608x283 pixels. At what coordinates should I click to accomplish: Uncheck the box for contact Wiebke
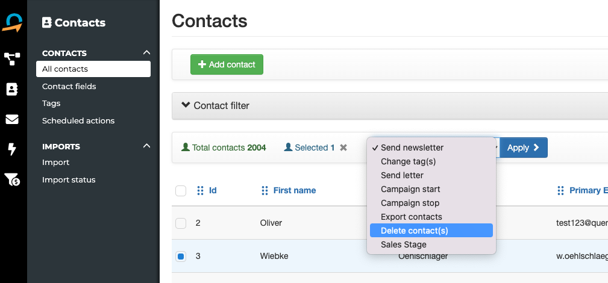click(181, 257)
